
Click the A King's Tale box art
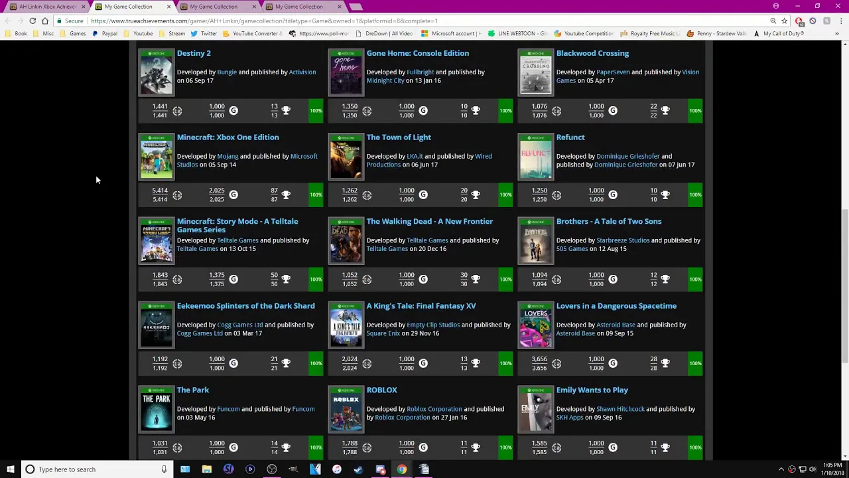pos(346,325)
